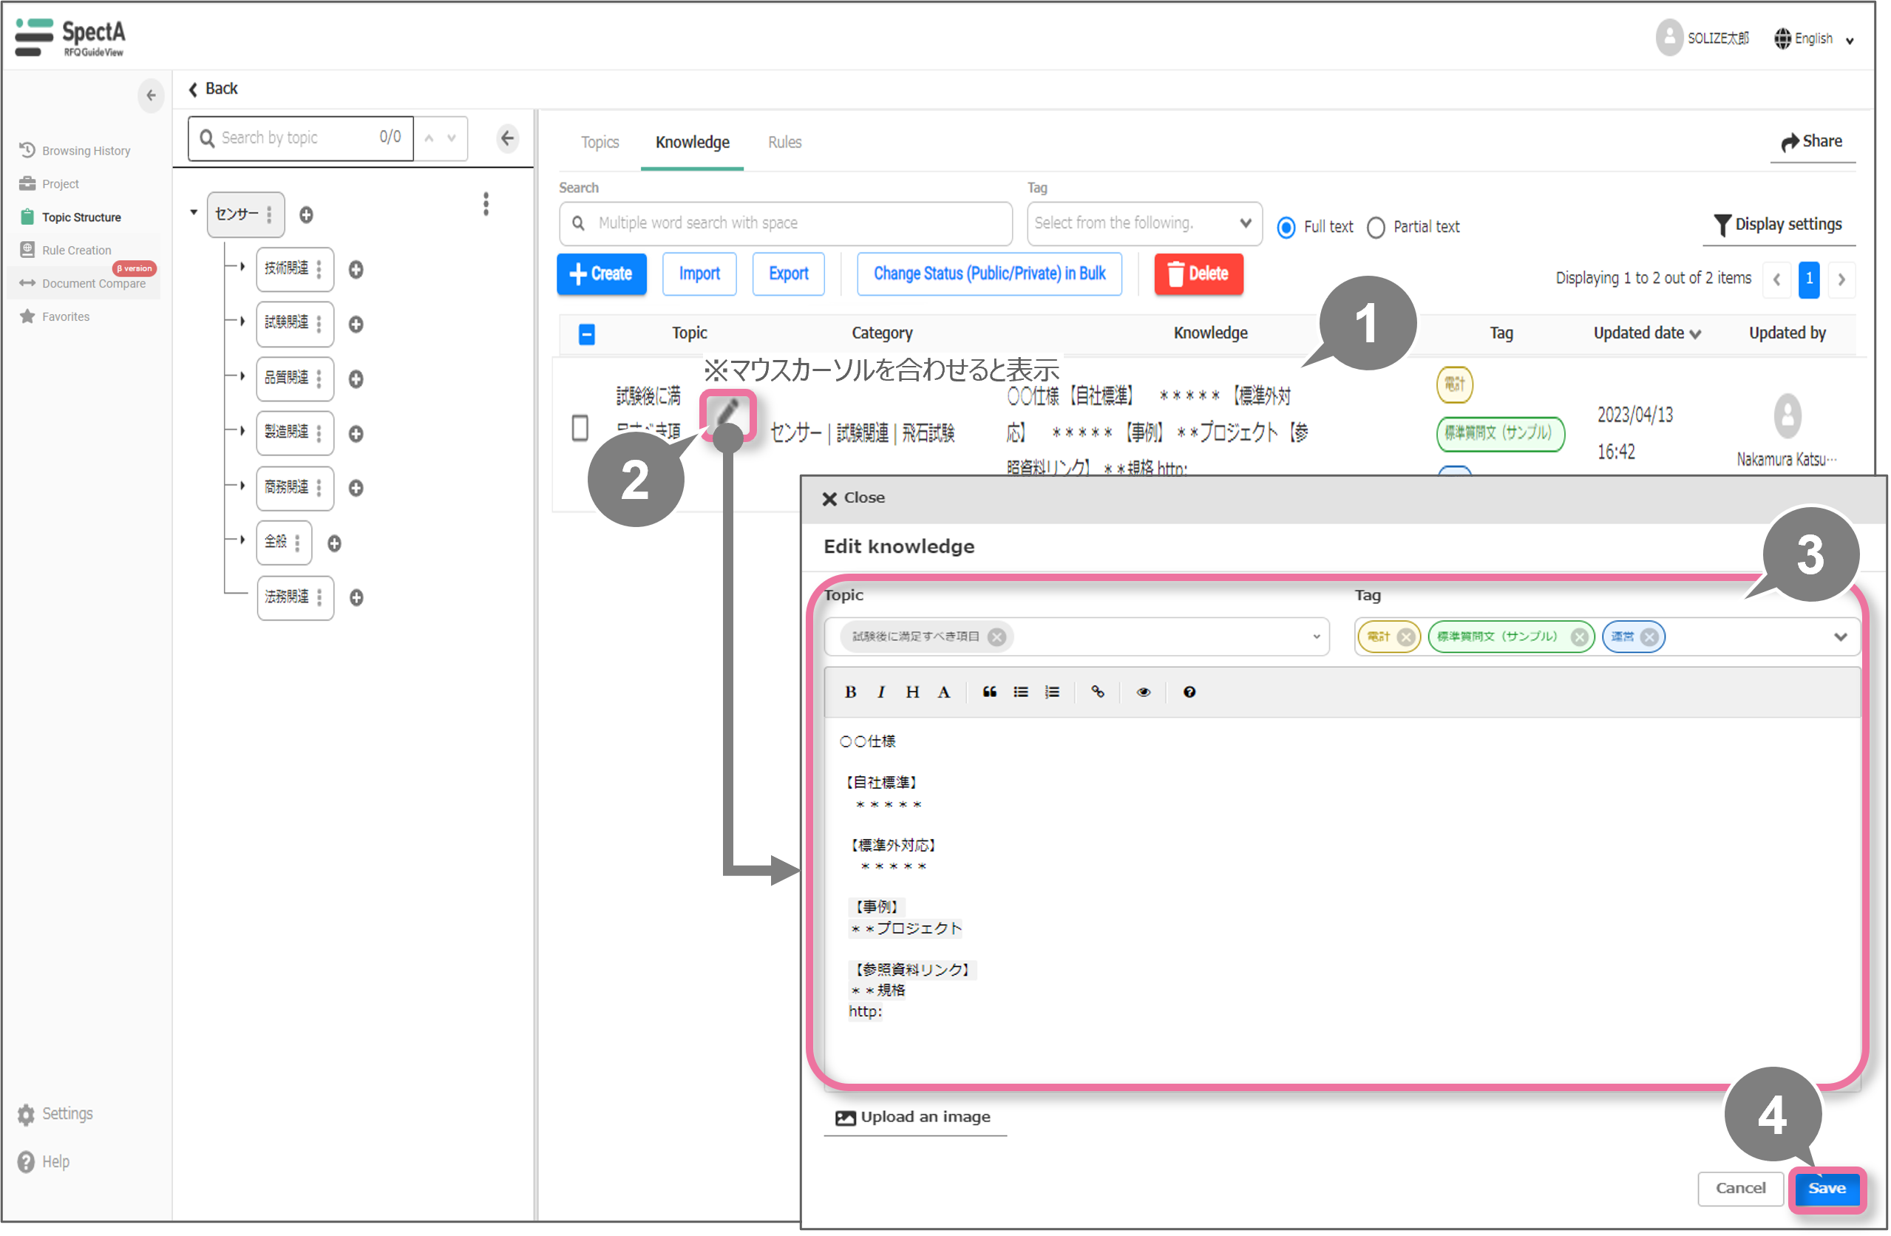The width and height of the screenshot is (1891, 1236).
Task: Toggle preview with the eye icon
Action: pos(1143,692)
